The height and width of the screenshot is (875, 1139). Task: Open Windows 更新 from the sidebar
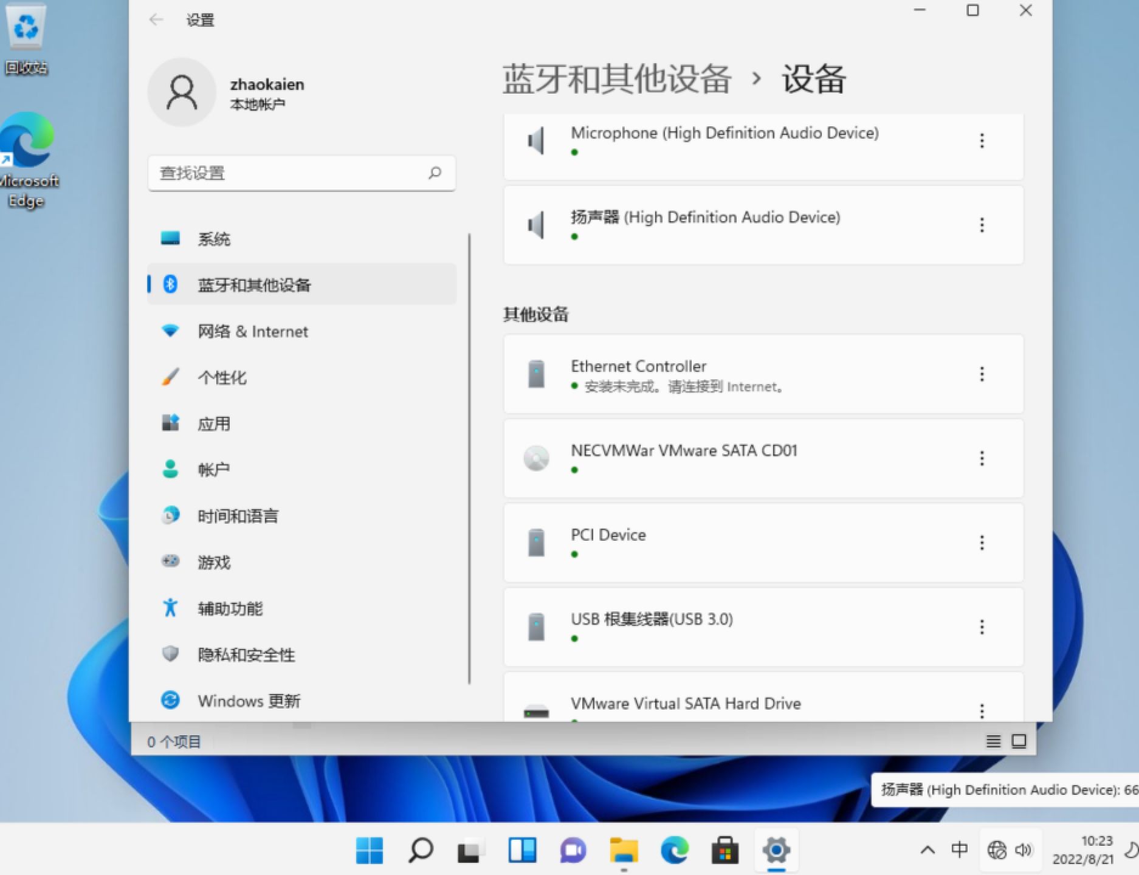249,701
